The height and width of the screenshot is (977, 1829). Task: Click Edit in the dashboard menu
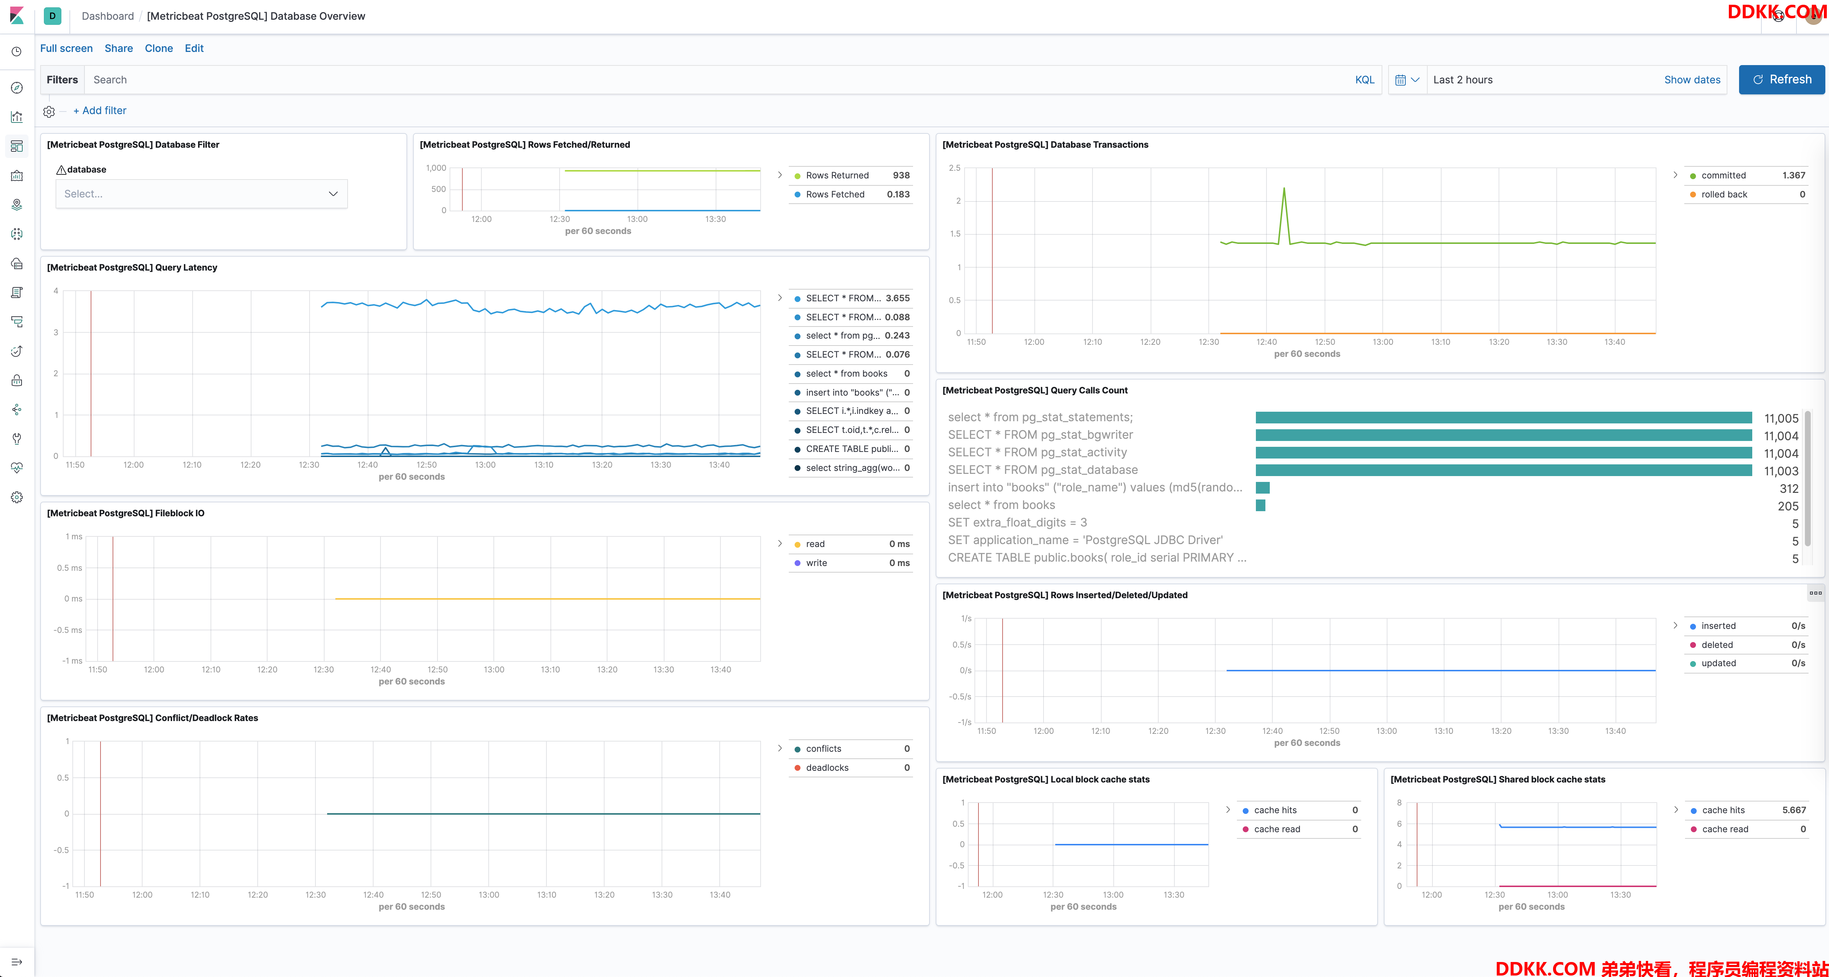(x=194, y=48)
